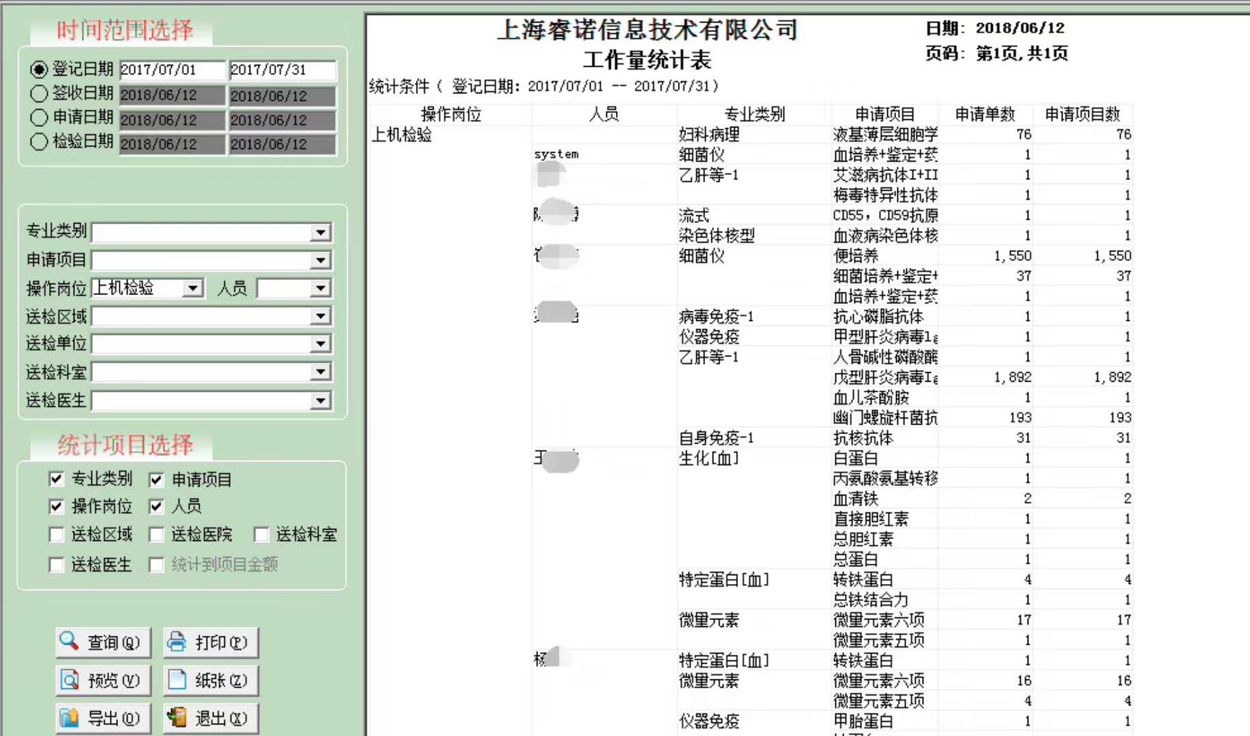Click the 登记日期 start date field
The height and width of the screenshot is (736, 1250).
tap(172, 70)
